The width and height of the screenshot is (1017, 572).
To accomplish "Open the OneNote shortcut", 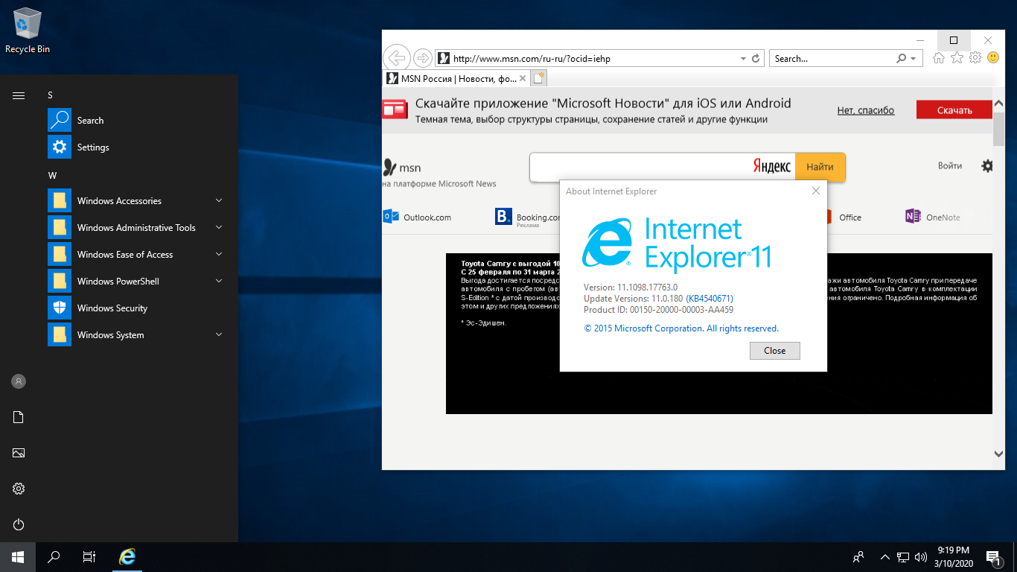I will coord(933,217).
